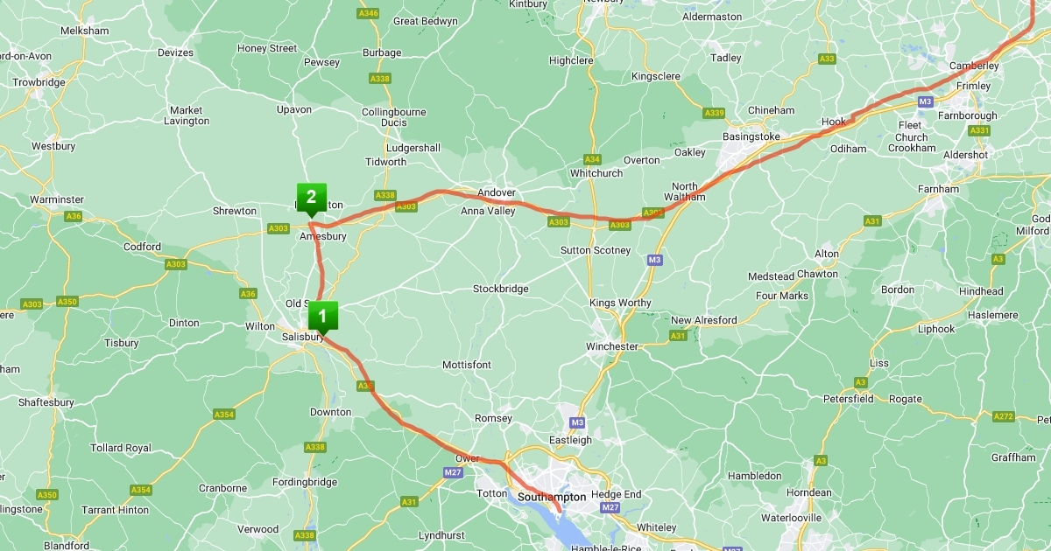Select the Winchester city label
1051x551 pixels.
(x=612, y=346)
